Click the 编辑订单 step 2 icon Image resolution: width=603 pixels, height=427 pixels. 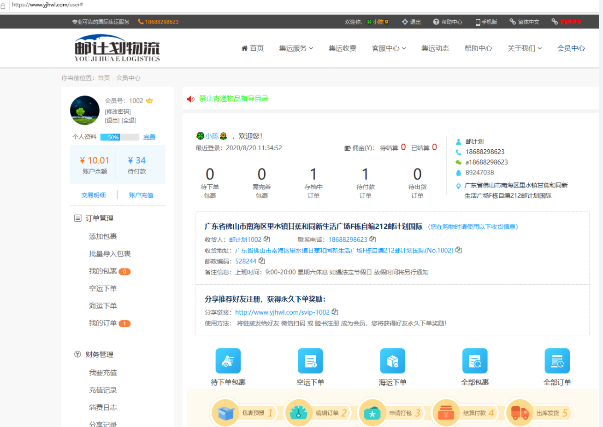click(299, 413)
